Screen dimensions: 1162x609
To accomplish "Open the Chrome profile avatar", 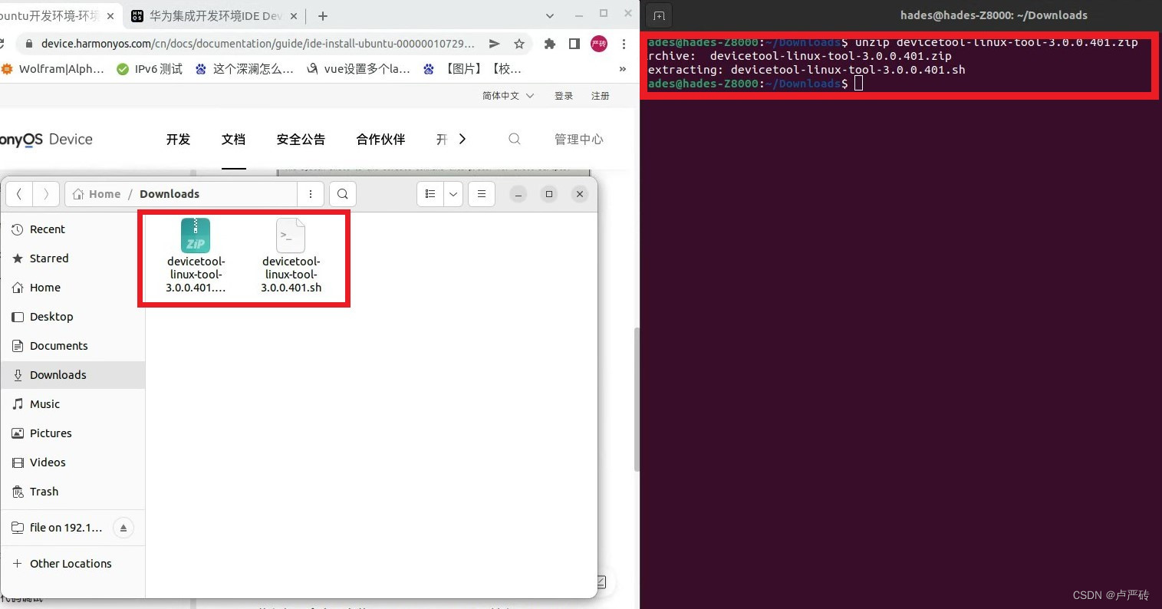I will click(599, 44).
